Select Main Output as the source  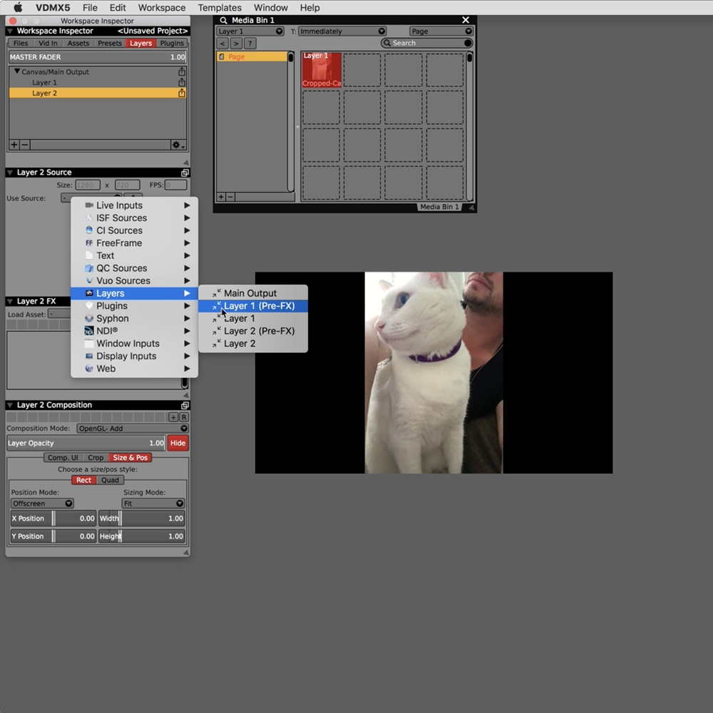(253, 293)
